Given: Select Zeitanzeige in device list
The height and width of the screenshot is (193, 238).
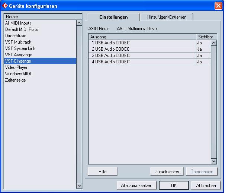Looking at the screenshot, I should pyautogui.click(x=40, y=80).
